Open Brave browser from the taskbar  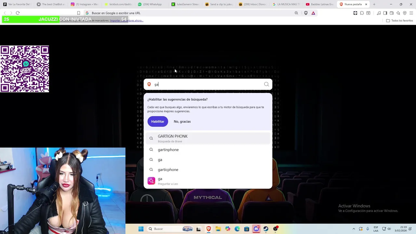coord(208,229)
